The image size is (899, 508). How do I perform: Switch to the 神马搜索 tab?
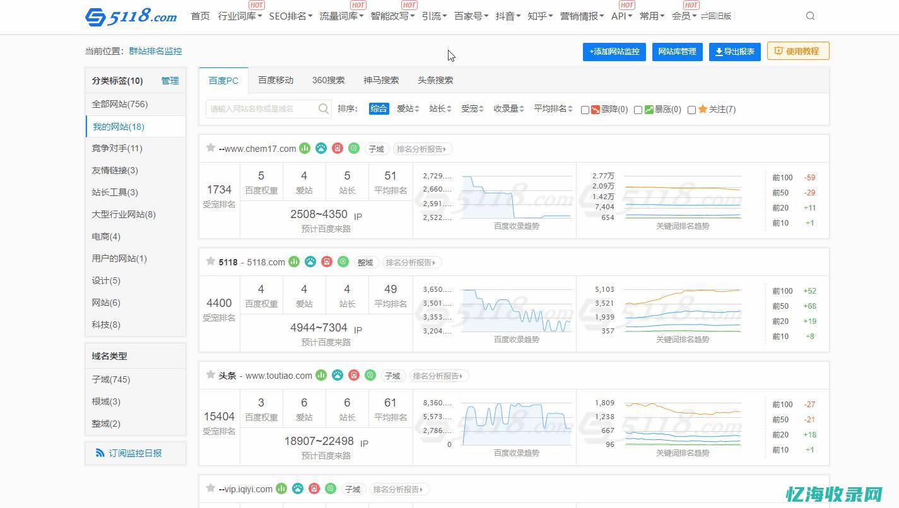tap(381, 80)
